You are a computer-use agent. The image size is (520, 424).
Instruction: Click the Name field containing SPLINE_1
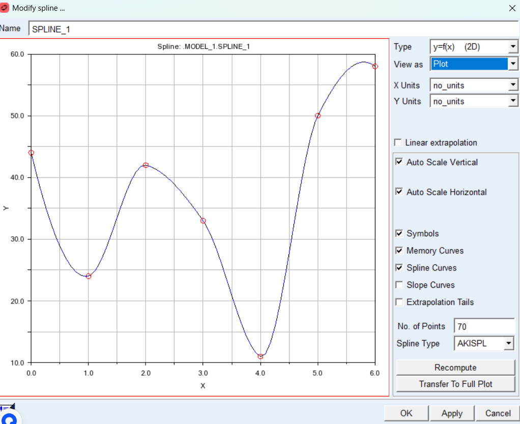pos(274,29)
